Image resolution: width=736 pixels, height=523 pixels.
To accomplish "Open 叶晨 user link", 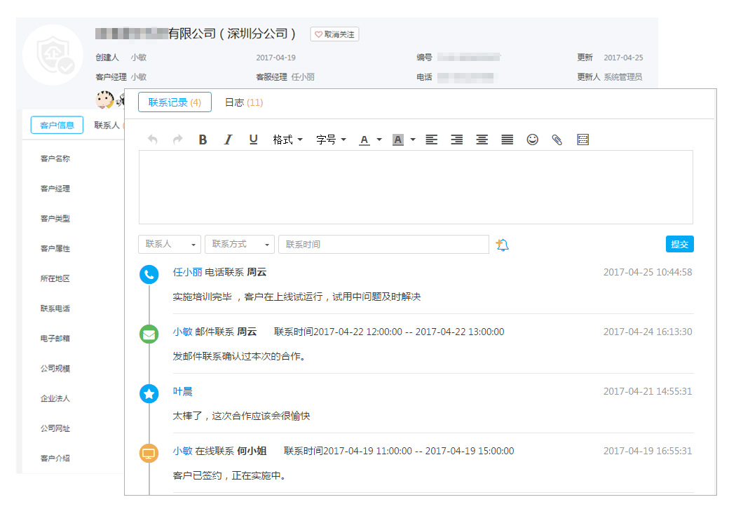I will point(182,391).
